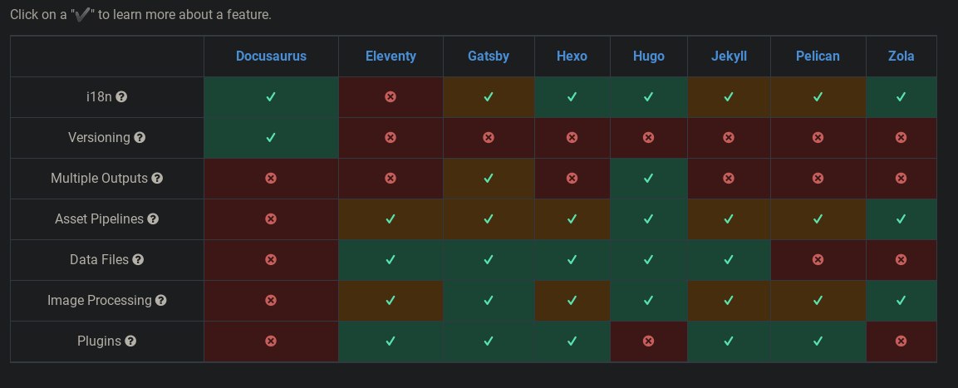Image resolution: width=958 pixels, height=388 pixels.
Task: Click the Gatsby i18n checkmark
Action: coord(489,96)
